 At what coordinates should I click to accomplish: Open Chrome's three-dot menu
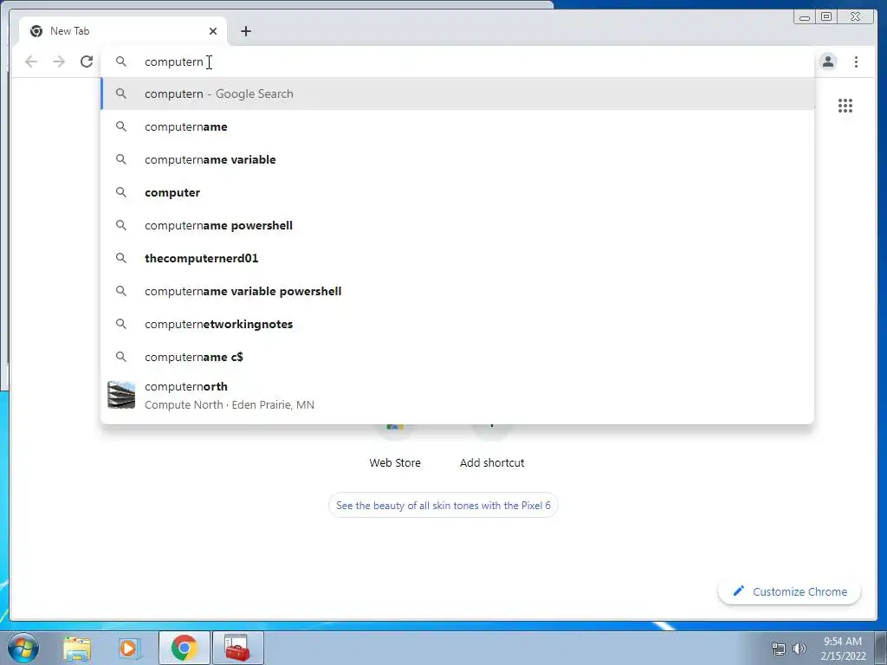click(x=857, y=61)
